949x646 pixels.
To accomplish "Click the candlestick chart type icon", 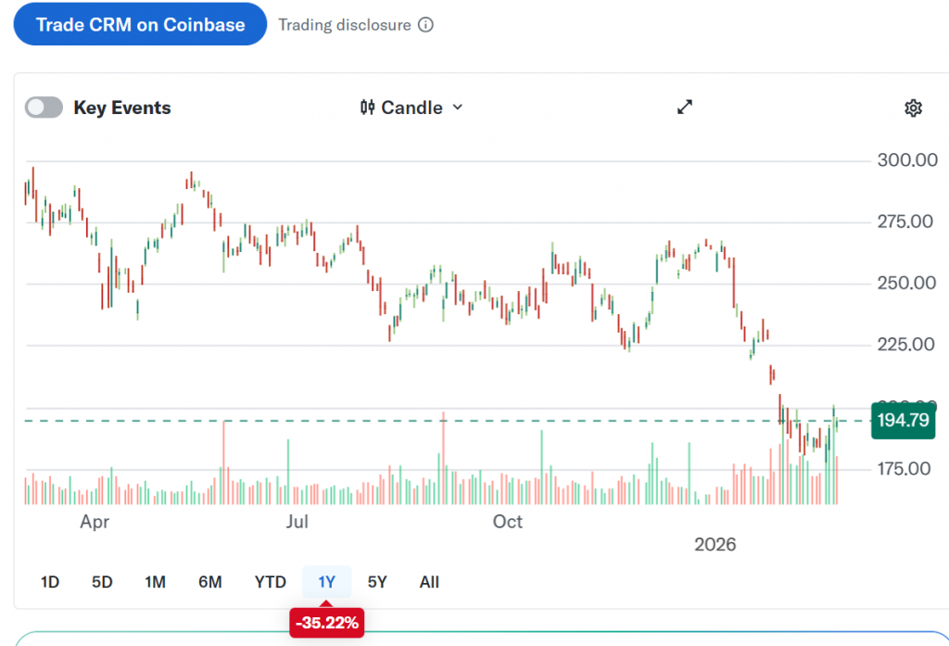I will [x=367, y=108].
